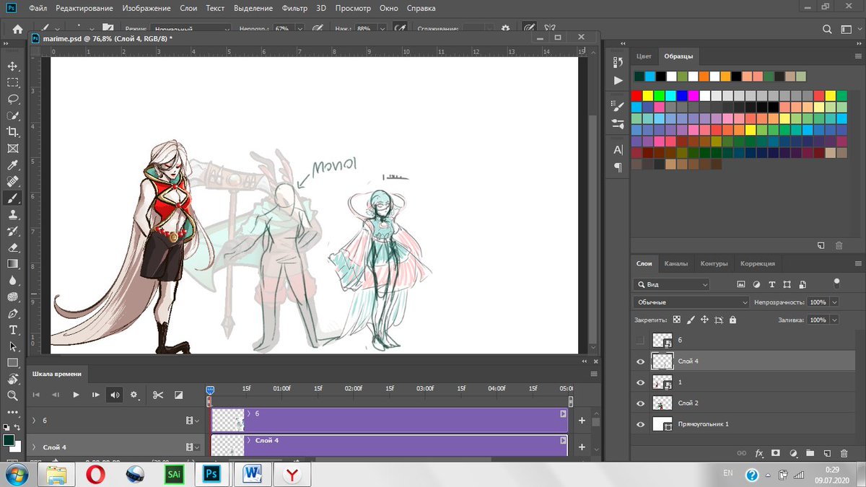
Task: Toggle visibility of Прямоугольник 1 layer
Action: [x=640, y=424]
